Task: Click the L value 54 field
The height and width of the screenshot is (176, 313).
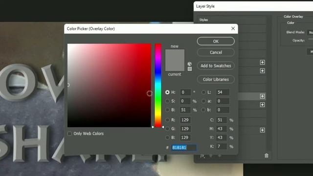Action: (x=223, y=92)
